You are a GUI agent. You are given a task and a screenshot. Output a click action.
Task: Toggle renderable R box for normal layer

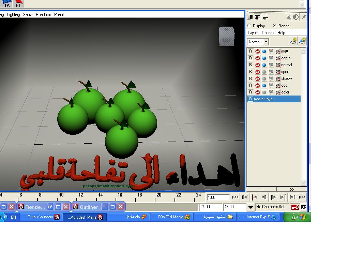click(x=251, y=65)
